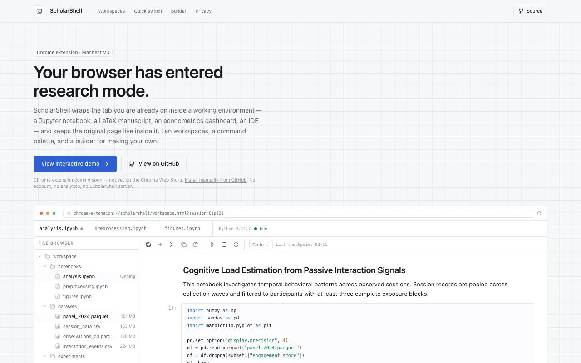Viewport: 581px width, 363px height.
Task: Click the running status label
Action: click(128, 276)
